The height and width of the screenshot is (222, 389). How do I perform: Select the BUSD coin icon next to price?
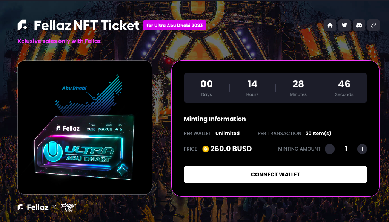pyautogui.click(x=206, y=149)
